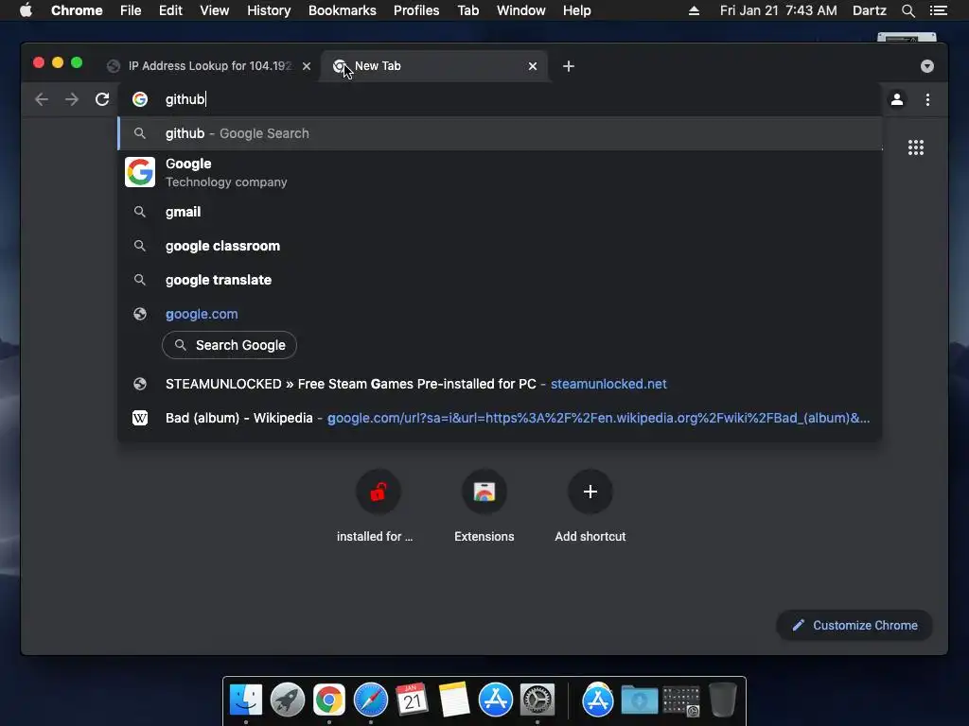Image resolution: width=969 pixels, height=726 pixels.
Task: Open the Profiles menu
Action: click(x=416, y=10)
